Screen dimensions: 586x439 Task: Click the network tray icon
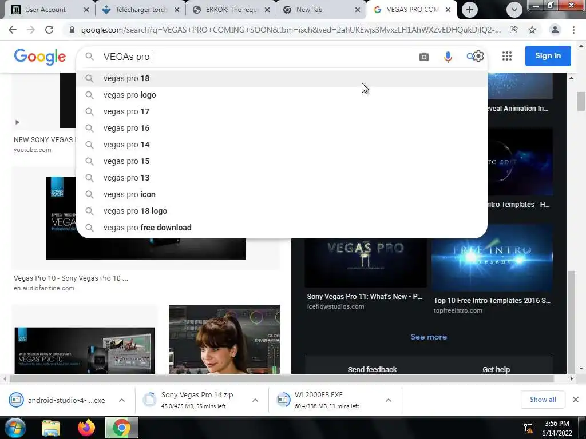528,428
